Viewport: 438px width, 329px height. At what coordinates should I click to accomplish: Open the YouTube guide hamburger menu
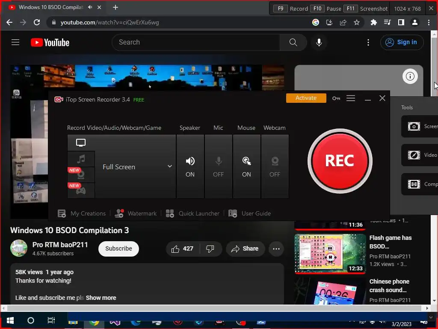(x=15, y=42)
